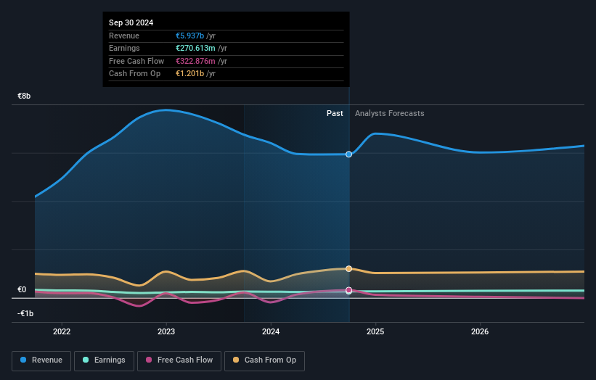
Task: Click the Revenue data point marker on blue line
Action: pos(348,154)
